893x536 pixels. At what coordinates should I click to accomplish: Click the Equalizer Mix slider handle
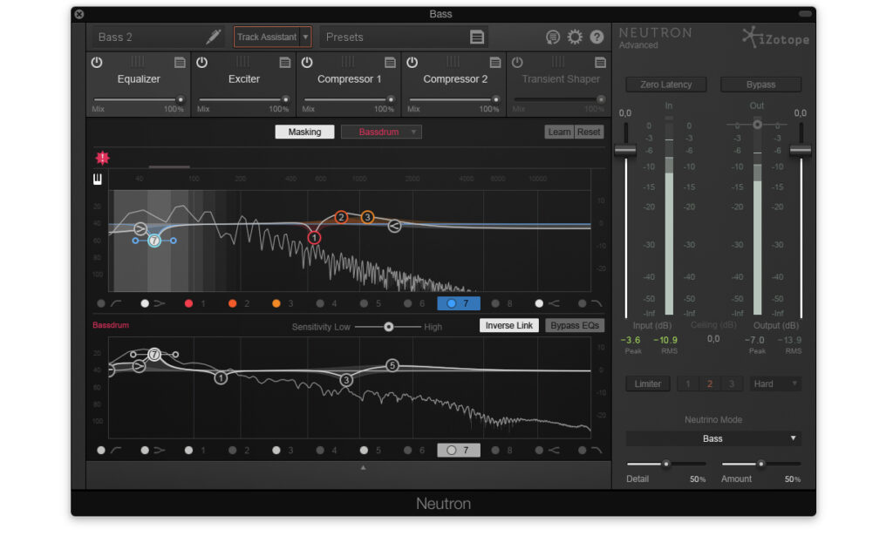click(x=181, y=99)
